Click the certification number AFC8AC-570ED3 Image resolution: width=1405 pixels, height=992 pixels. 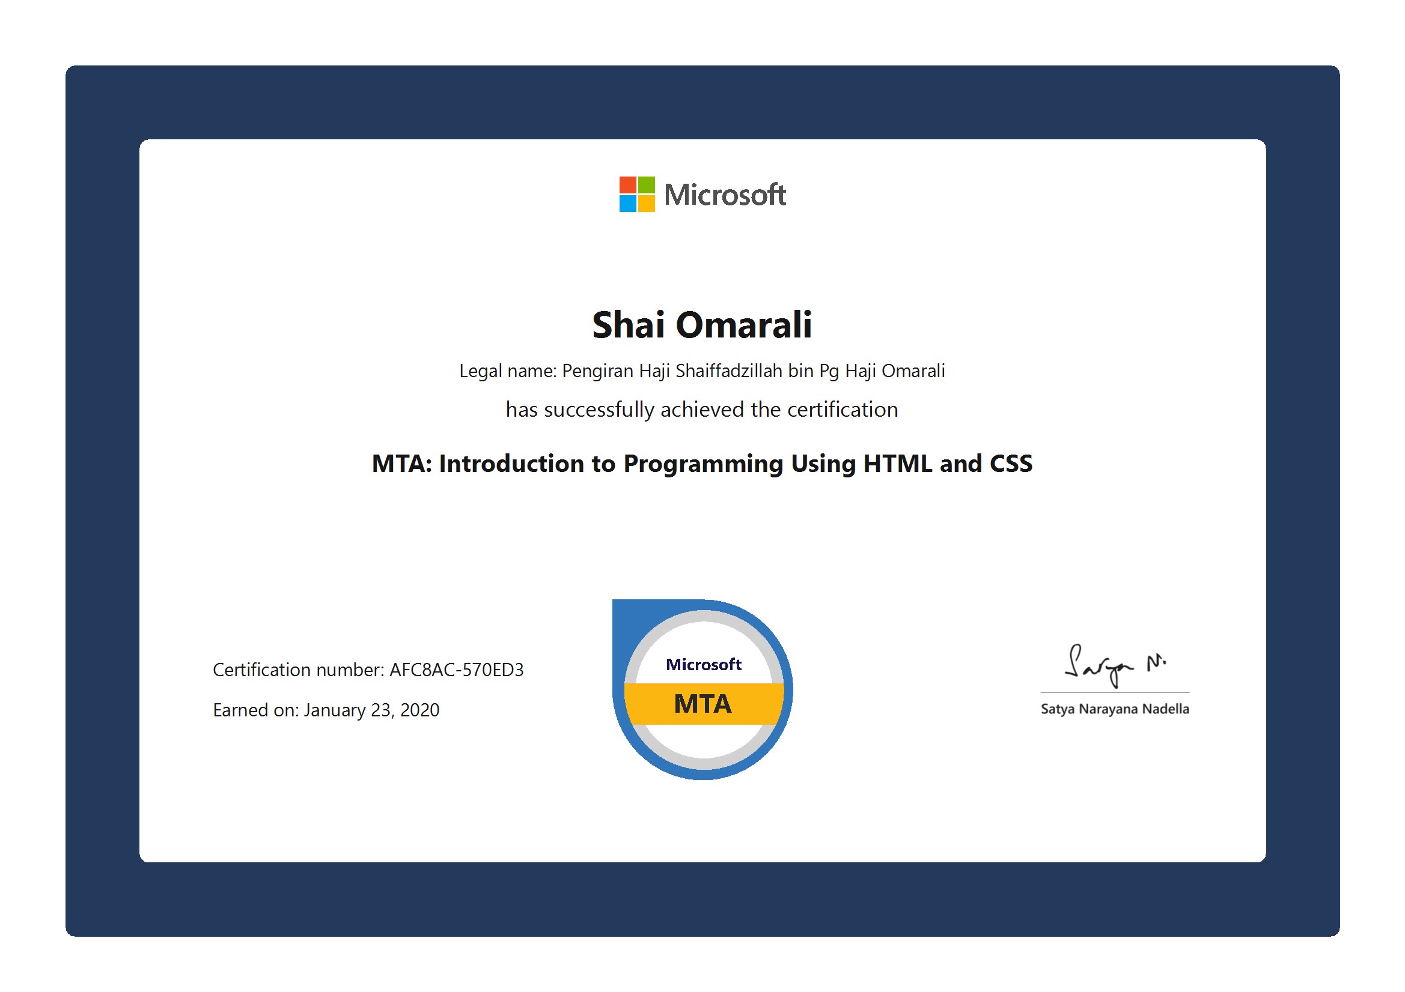pos(370,670)
